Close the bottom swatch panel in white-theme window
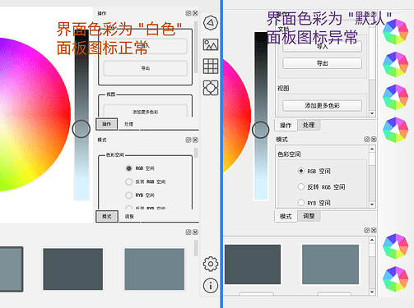Image resolution: width=414 pixels, height=308 pixels. (x=195, y=232)
